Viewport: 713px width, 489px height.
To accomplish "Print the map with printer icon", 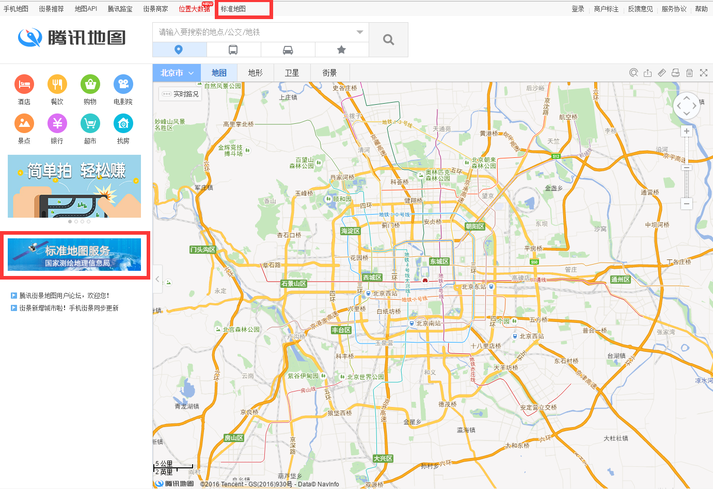I will coord(675,73).
